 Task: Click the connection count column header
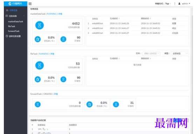point(73,125)
